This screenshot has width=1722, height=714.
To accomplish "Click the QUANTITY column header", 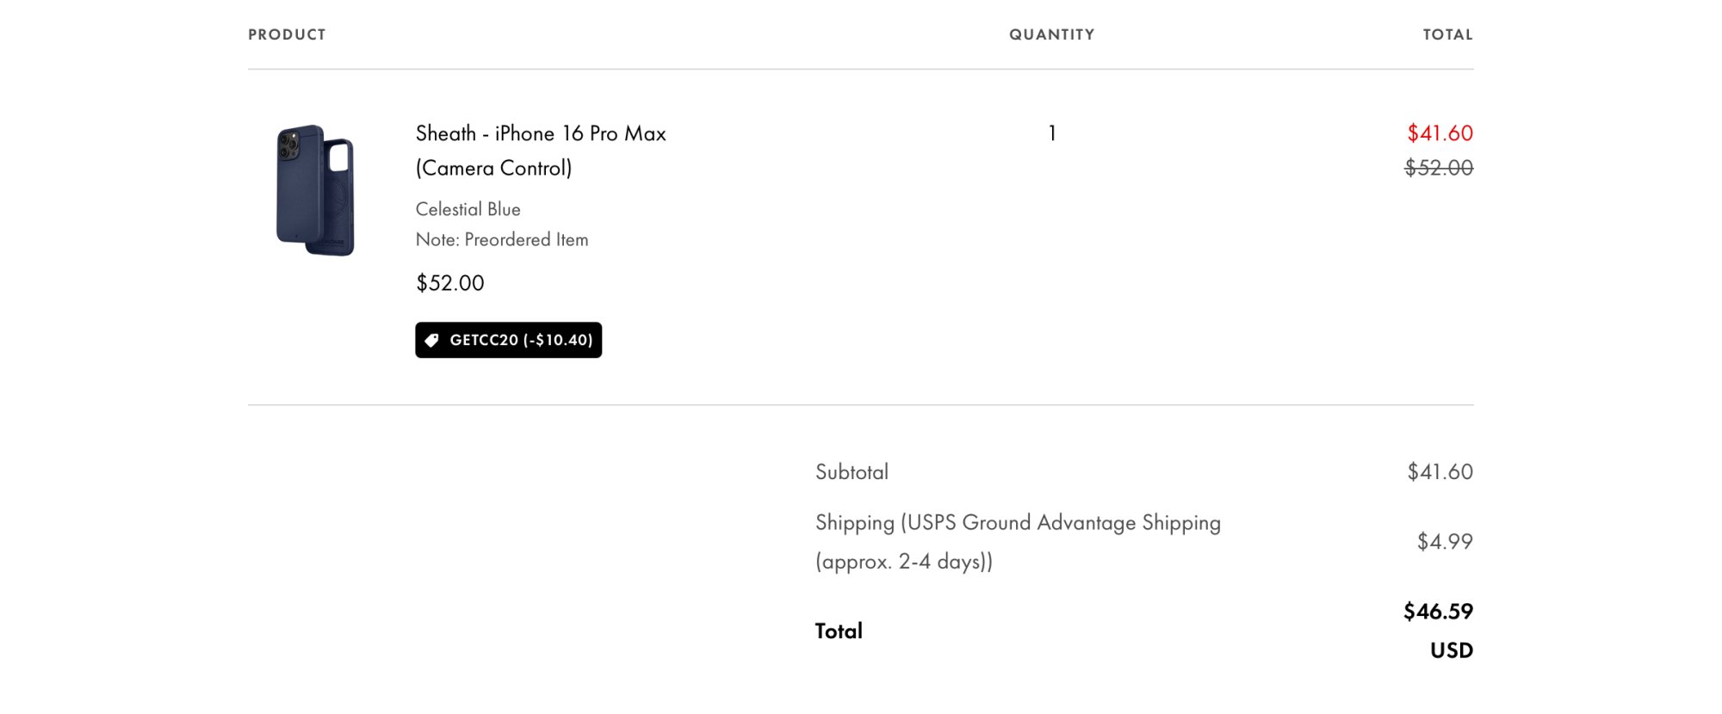I will point(1051,34).
